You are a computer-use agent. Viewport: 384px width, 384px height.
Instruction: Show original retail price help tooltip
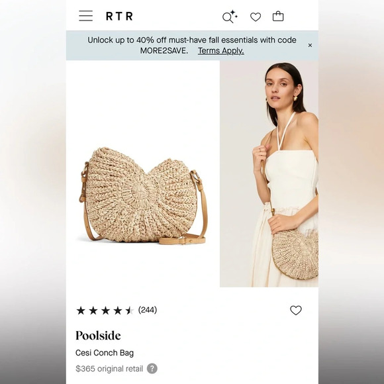tap(152, 369)
